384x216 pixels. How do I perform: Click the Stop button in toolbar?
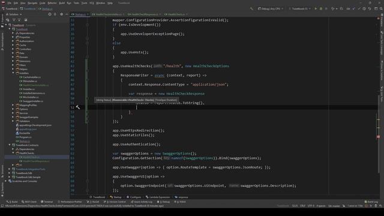(326, 8)
